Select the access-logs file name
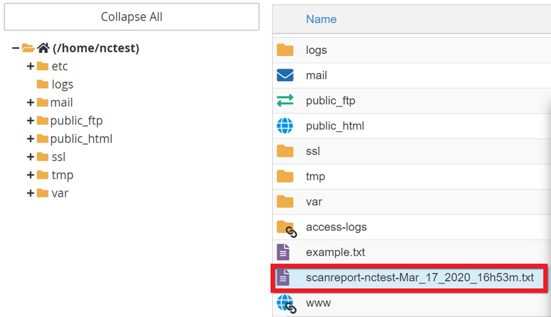This screenshot has height=317, width=551. coord(336,227)
